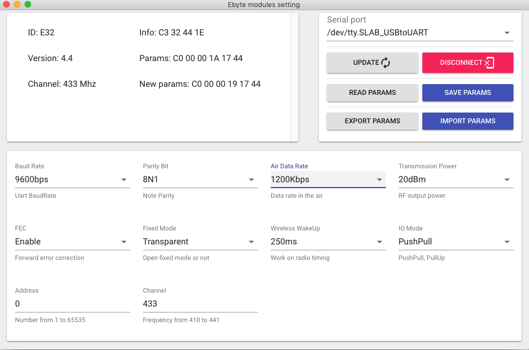Click the yellow minimize window button
The width and height of the screenshot is (529, 350).
point(17,4)
